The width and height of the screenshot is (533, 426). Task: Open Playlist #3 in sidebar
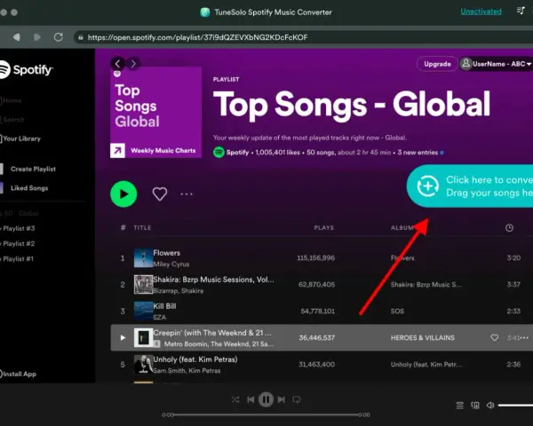point(18,228)
